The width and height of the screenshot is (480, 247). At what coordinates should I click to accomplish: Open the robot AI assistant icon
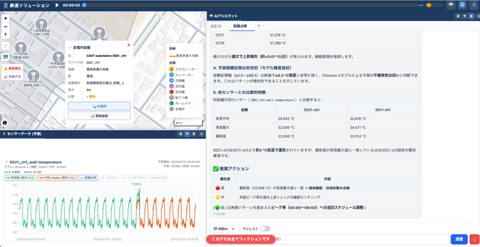(451, 5)
